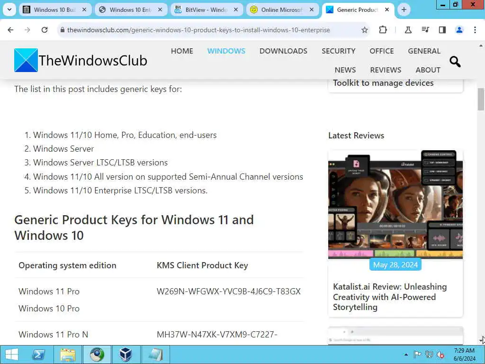Screen dimensions: 485x364
Task: Click the address bar URL
Action: coord(198,30)
